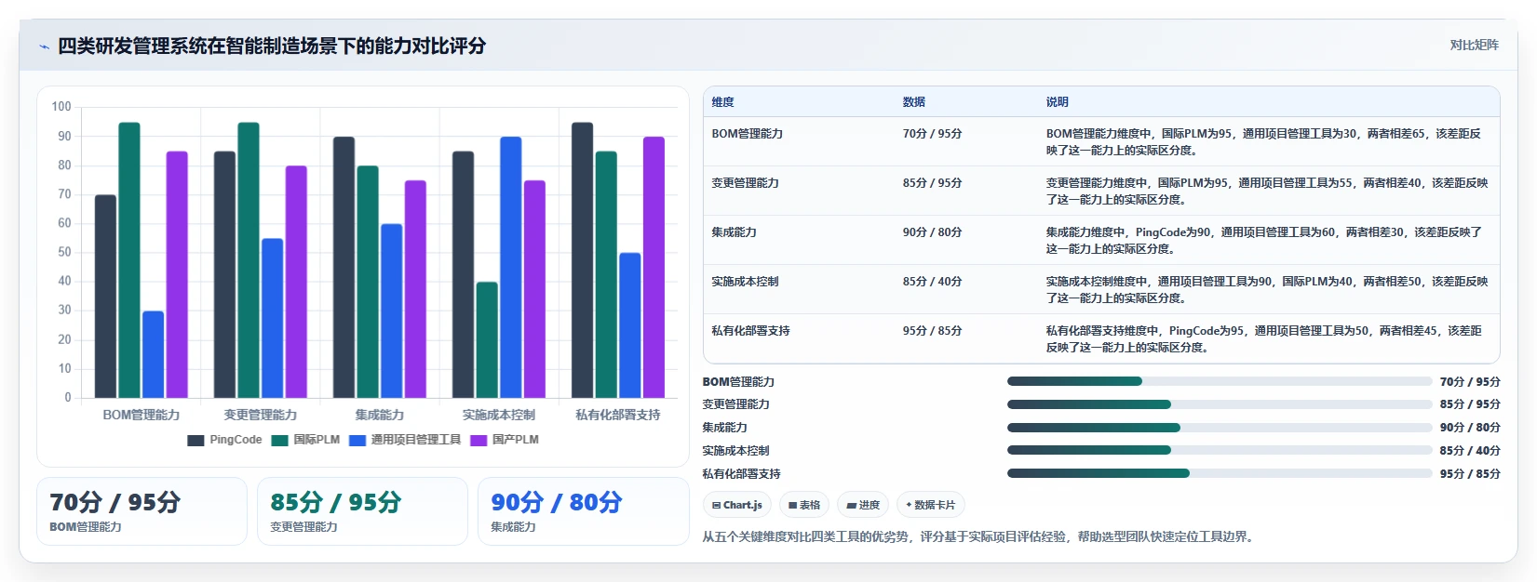The height and width of the screenshot is (582, 1537).
Task: Click the blue bar in 私有化部署支持 group
Action: (x=629, y=325)
